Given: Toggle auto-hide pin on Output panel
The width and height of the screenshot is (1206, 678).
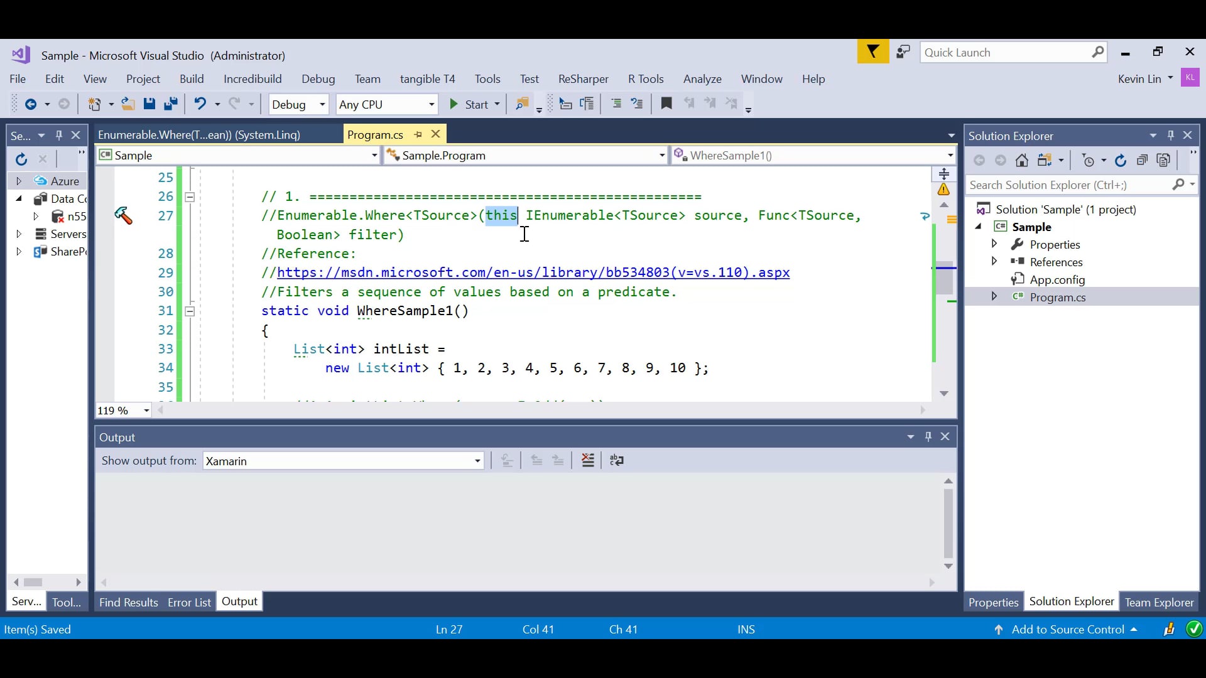Looking at the screenshot, I should [x=928, y=437].
